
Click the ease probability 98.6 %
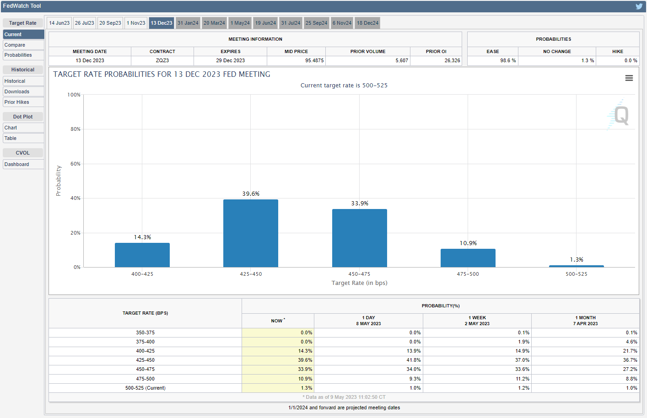508,60
